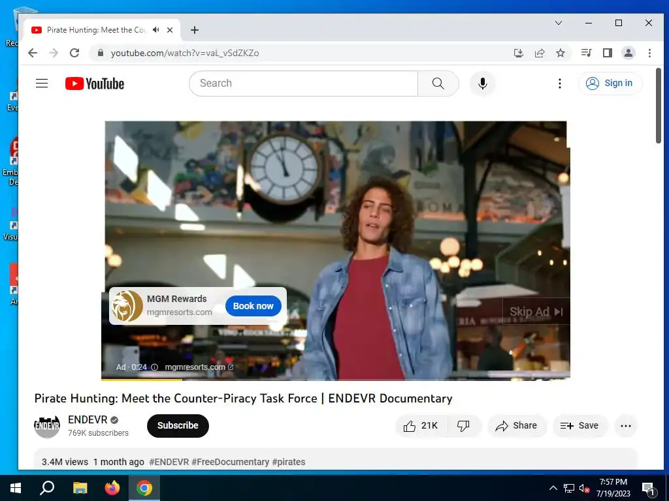Click "769K subscribers" text

[x=98, y=433]
